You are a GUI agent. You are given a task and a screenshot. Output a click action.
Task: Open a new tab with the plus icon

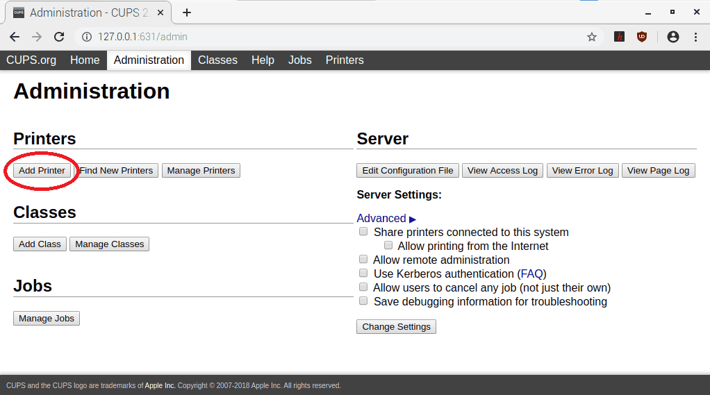point(187,12)
